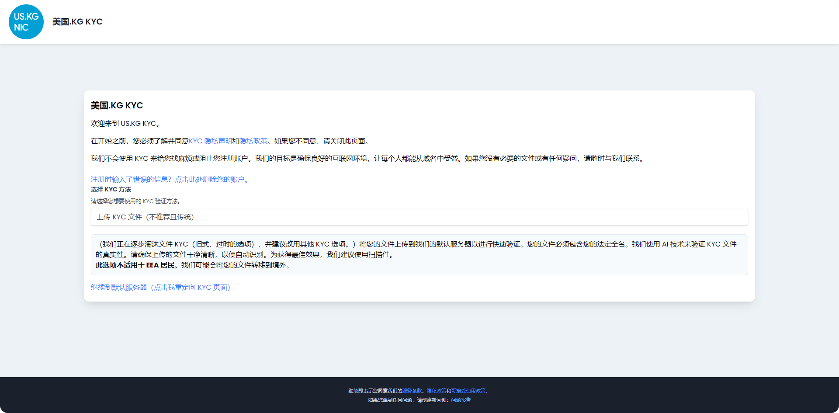Click the link to delete your account
This screenshot has height=413, width=839.
[x=171, y=180]
